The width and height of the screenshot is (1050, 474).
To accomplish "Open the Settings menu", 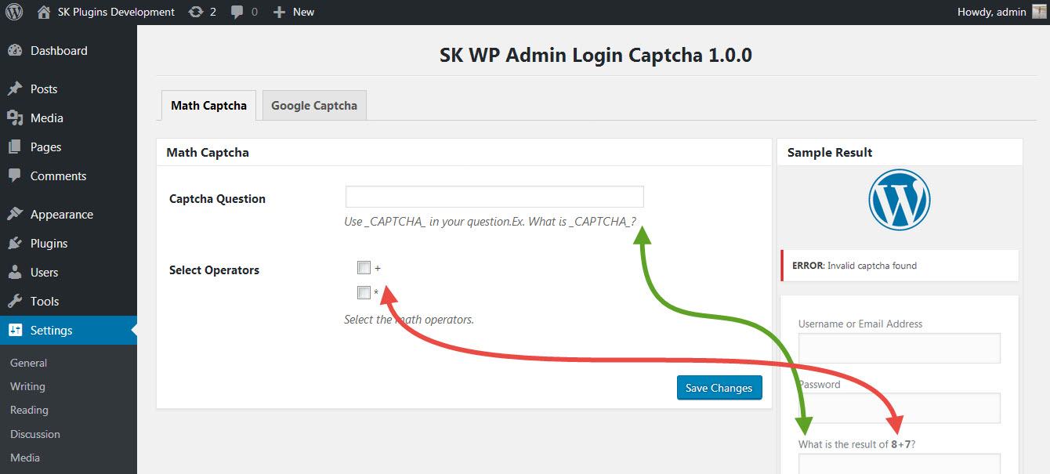I will pyautogui.click(x=68, y=331).
